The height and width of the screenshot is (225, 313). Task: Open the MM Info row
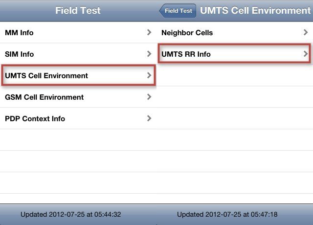[x=78, y=32]
